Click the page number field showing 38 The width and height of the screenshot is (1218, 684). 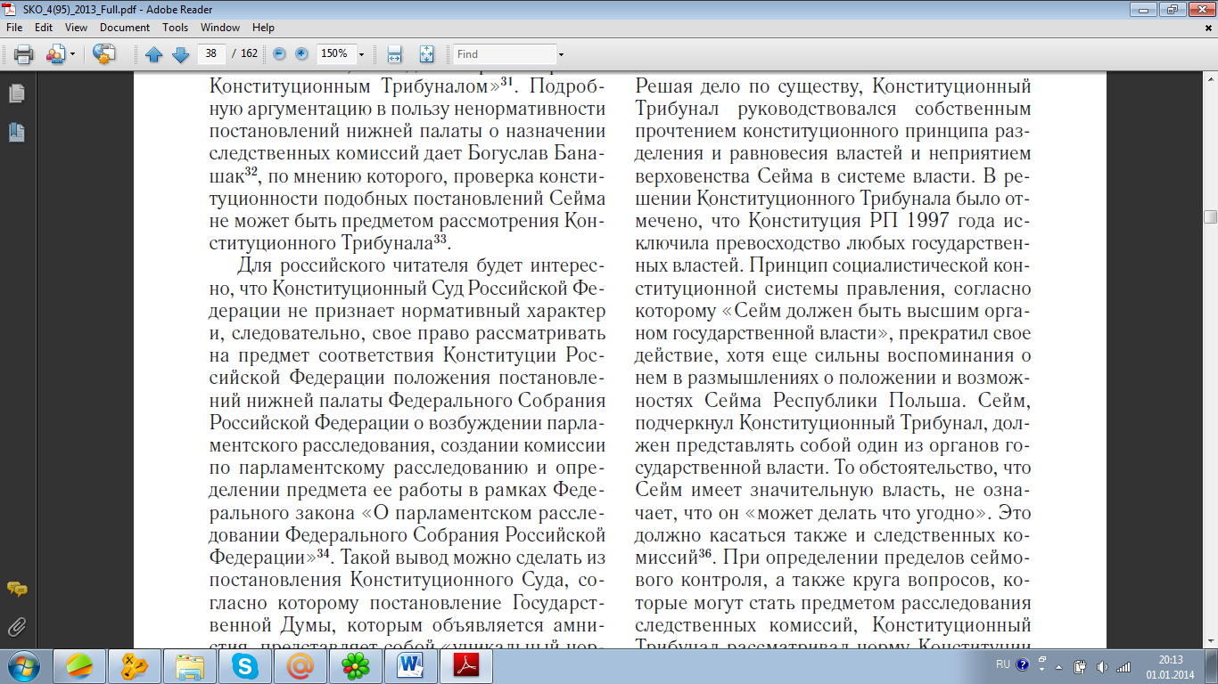(x=211, y=53)
